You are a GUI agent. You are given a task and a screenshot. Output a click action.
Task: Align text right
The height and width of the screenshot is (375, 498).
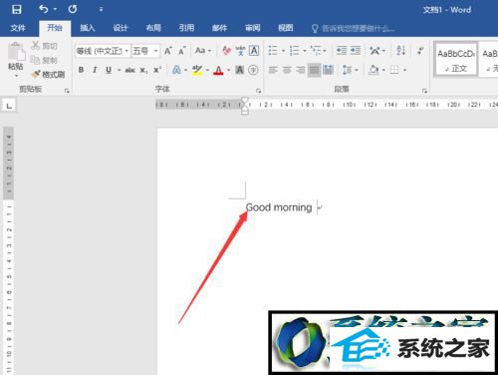coord(301,70)
